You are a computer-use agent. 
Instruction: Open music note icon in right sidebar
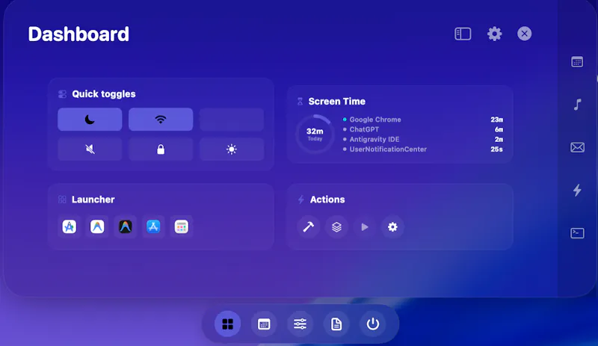[577, 105]
